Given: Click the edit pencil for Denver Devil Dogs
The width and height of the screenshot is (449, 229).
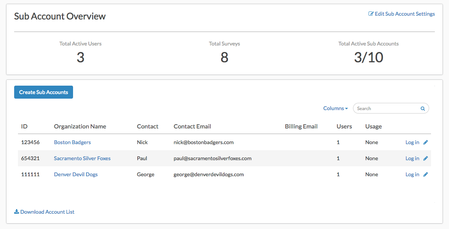Looking at the screenshot, I should click(x=425, y=174).
